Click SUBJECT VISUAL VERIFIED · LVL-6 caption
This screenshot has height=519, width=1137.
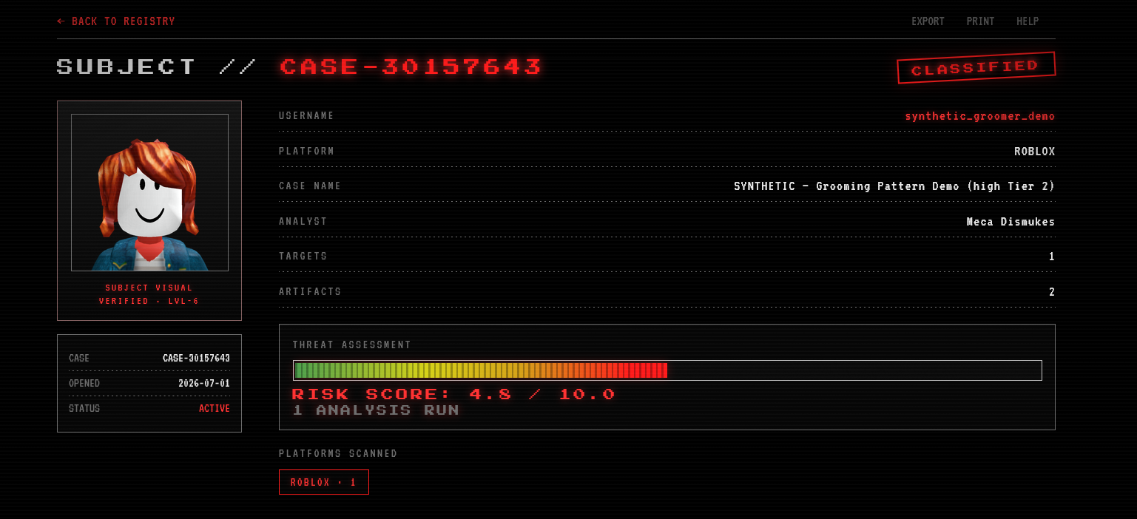(149, 294)
